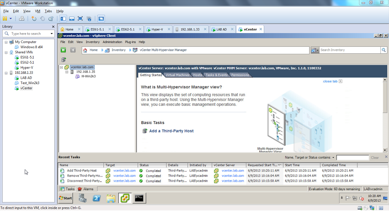Collapse the 192.168.1.35 host node

[x=67, y=72]
